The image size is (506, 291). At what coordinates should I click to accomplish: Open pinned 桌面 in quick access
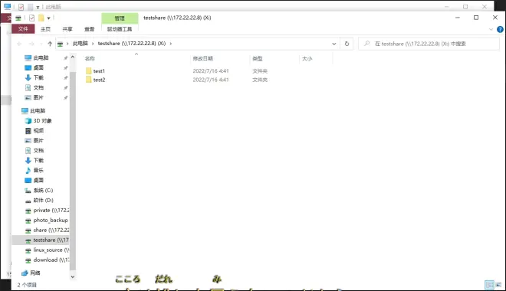[38, 67]
